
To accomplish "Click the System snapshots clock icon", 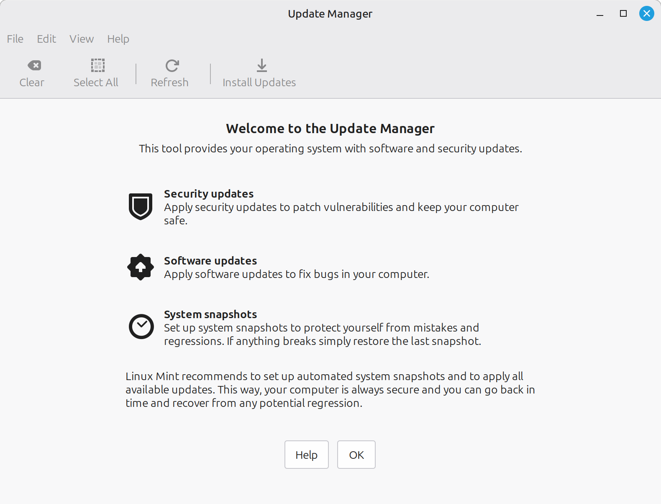I will pos(141,327).
